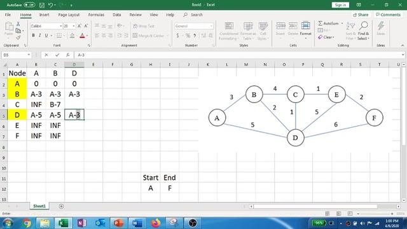The height and width of the screenshot is (229, 407).
Task: Click the New Sheet plus icon
Action: tap(61, 206)
